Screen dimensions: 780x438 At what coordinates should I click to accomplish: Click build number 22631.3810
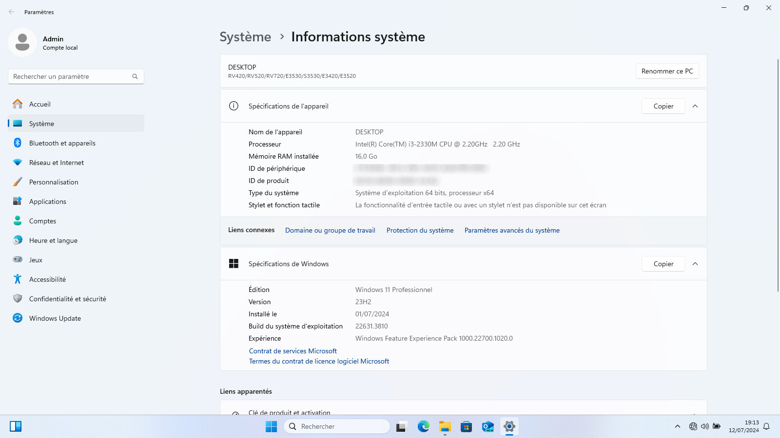[371, 326]
